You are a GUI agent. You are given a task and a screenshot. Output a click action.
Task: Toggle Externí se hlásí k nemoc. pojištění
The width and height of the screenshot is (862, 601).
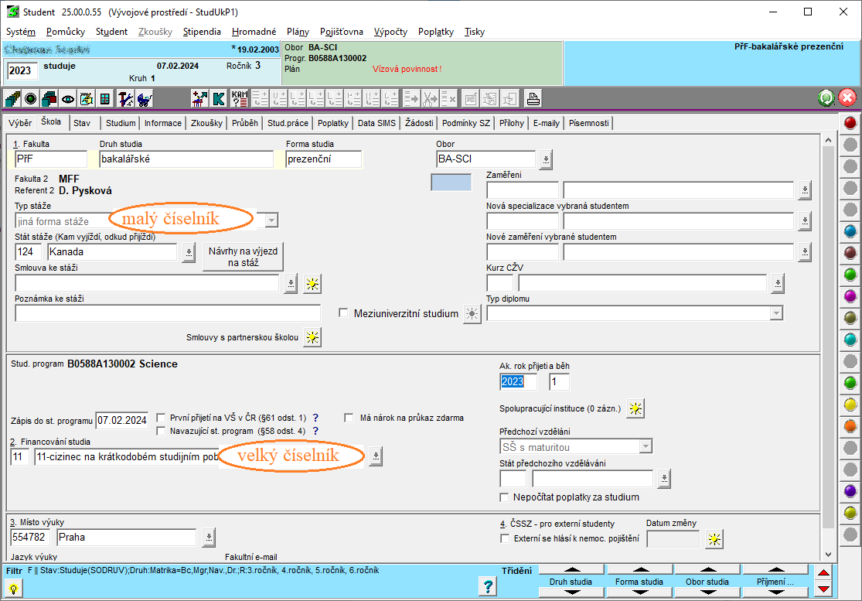point(505,539)
